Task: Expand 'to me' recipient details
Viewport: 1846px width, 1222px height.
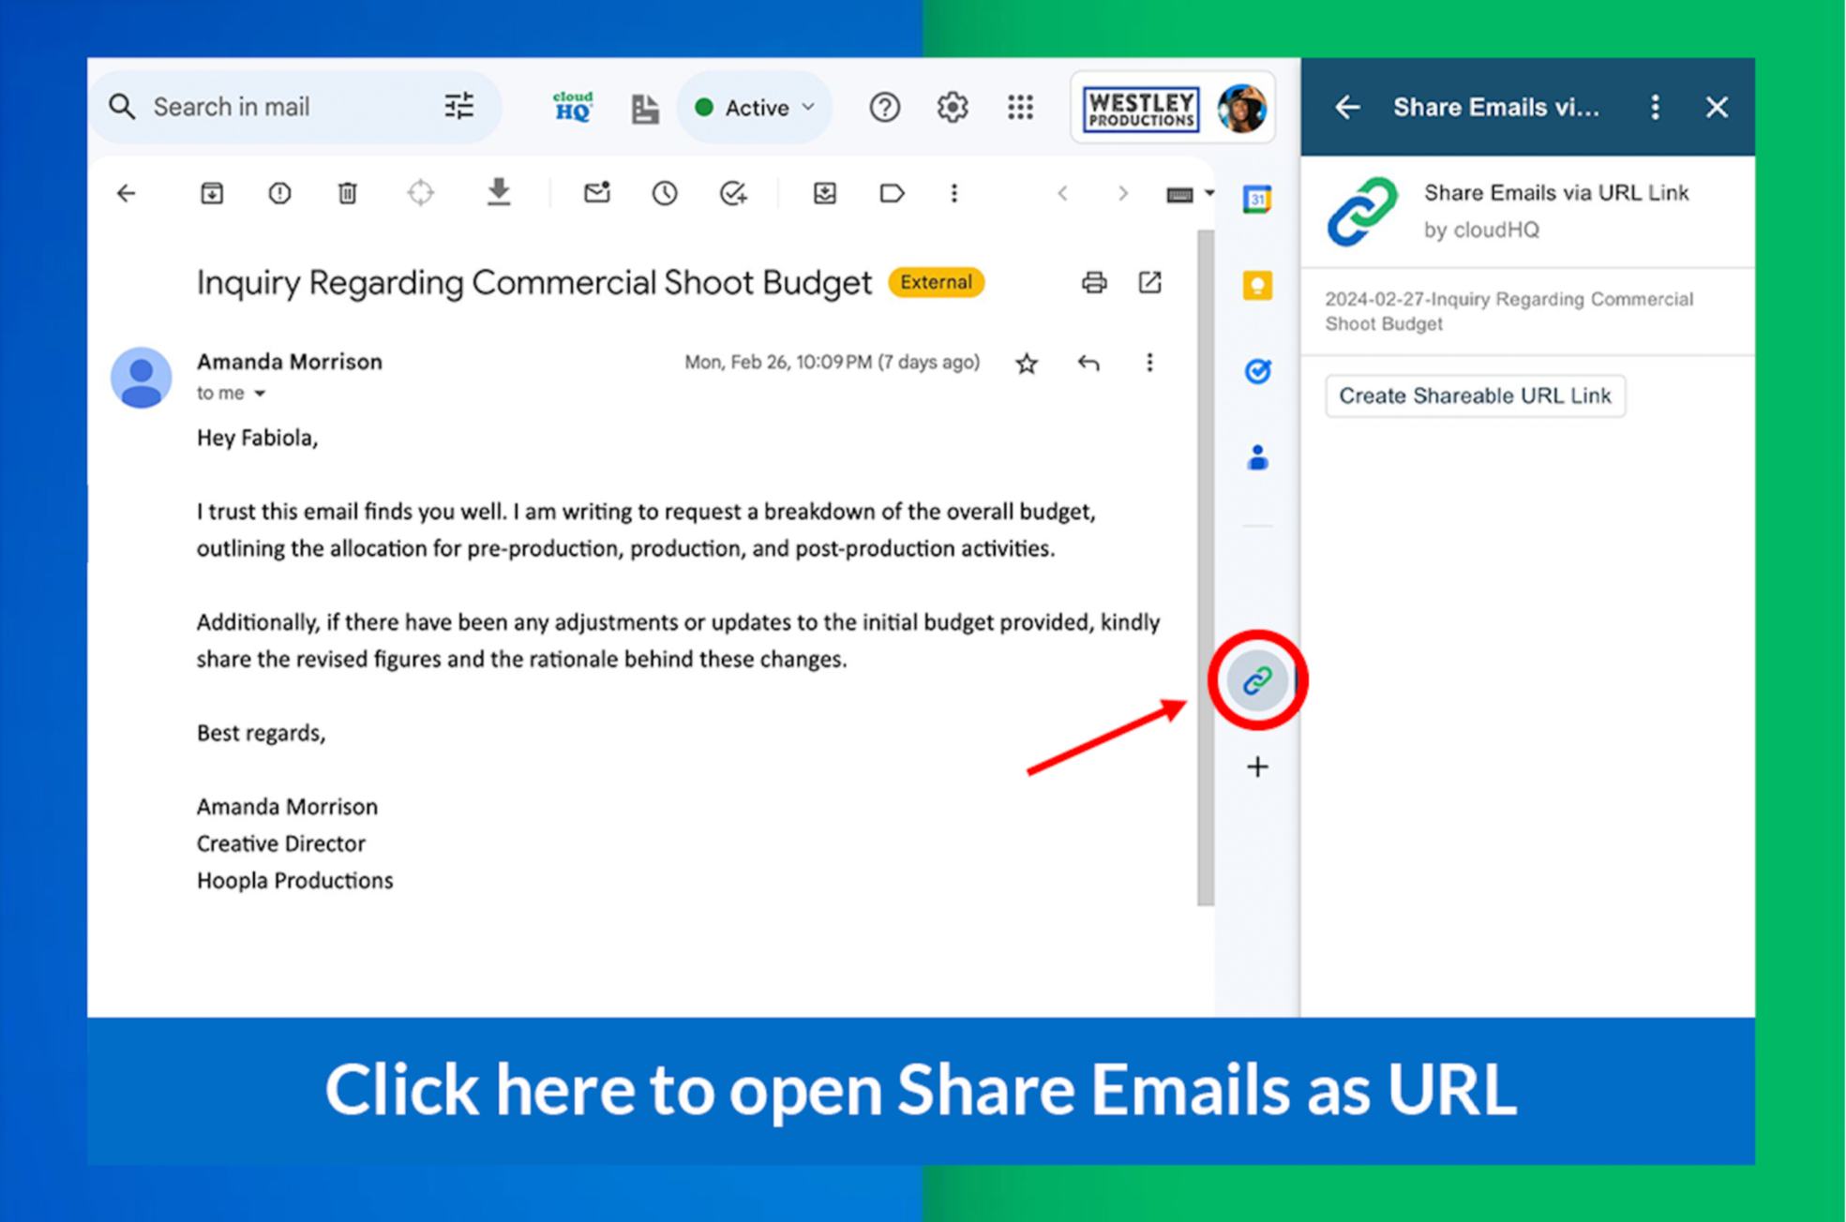Action: click(260, 394)
